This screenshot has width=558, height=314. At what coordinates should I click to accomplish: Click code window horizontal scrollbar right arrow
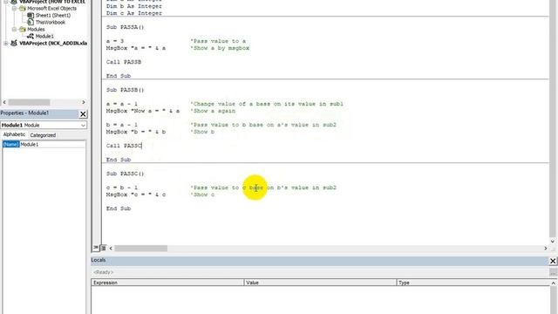pyautogui.click(x=546, y=248)
